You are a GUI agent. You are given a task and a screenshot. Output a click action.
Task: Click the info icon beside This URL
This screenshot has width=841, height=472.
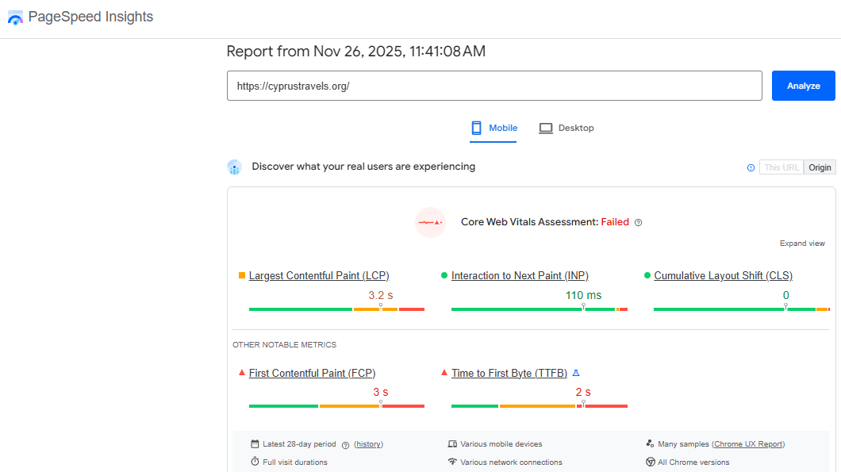(751, 167)
